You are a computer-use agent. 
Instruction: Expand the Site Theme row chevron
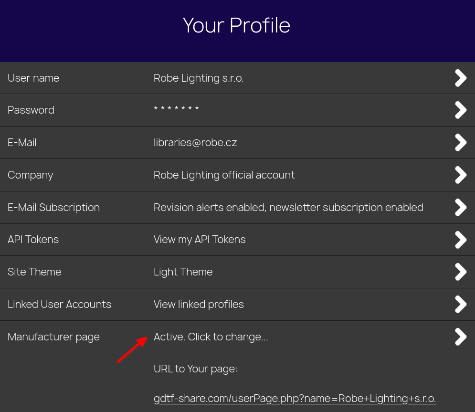point(460,272)
